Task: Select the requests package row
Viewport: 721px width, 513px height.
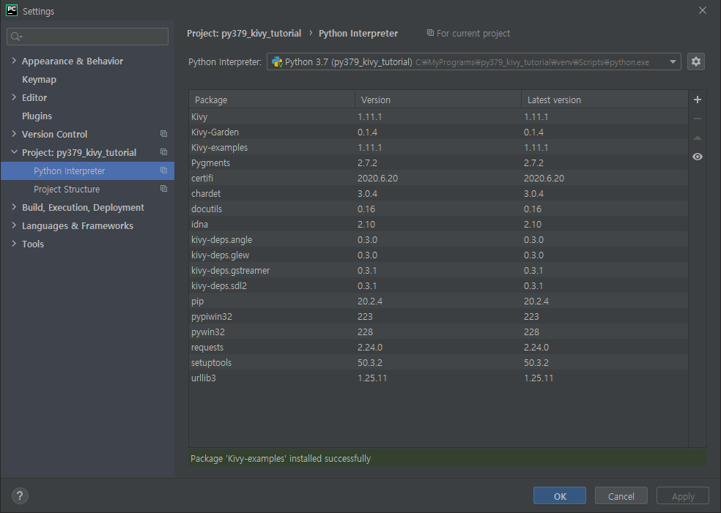Action: coord(438,348)
